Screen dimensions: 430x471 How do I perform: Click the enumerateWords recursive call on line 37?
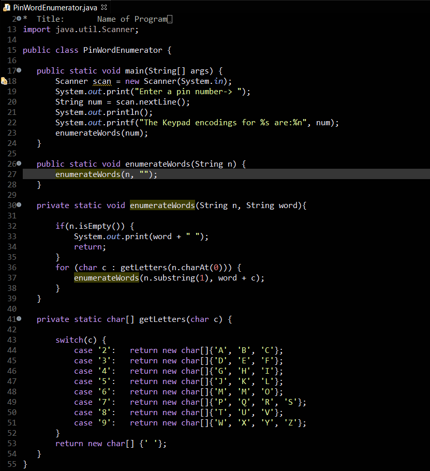point(106,277)
